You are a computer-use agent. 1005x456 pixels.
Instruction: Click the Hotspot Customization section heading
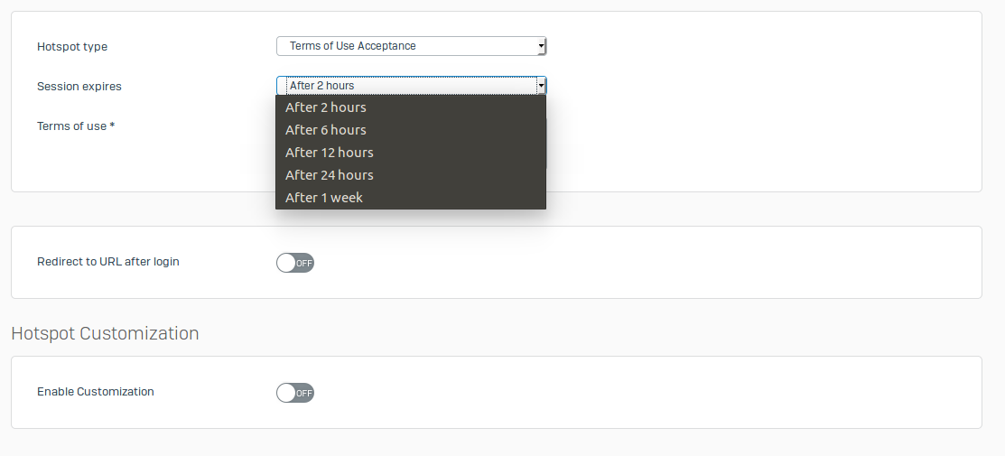(x=105, y=333)
